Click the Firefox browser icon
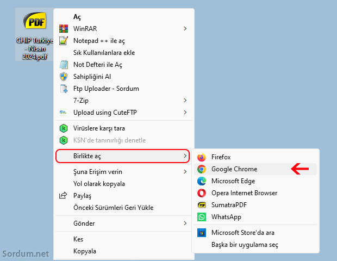 coord(202,157)
